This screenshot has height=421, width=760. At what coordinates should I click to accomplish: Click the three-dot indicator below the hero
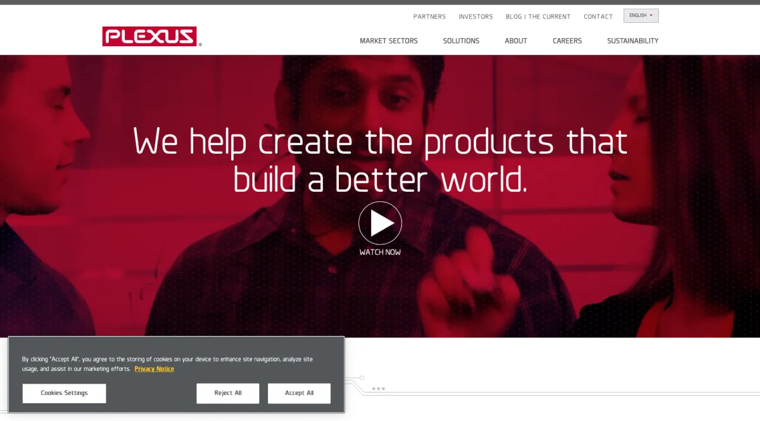click(379, 389)
